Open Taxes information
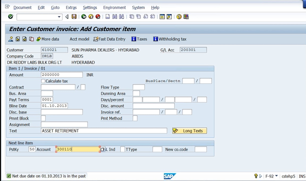The height and width of the screenshot is (181, 306). pos(139,39)
